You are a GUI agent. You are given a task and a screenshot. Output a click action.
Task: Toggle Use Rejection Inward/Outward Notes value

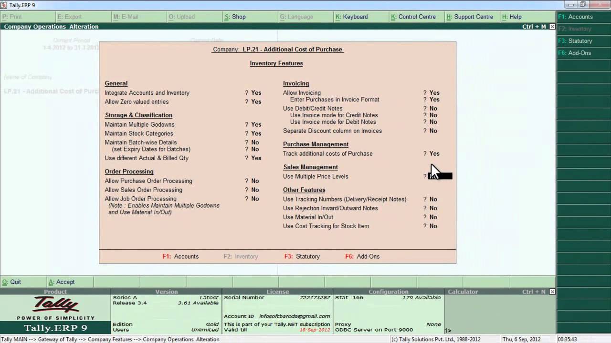click(x=433, y=208)
